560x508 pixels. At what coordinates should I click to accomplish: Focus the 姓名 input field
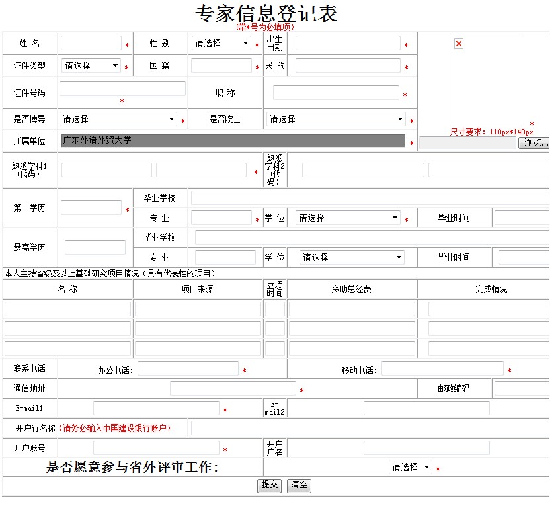click(91, 44)
